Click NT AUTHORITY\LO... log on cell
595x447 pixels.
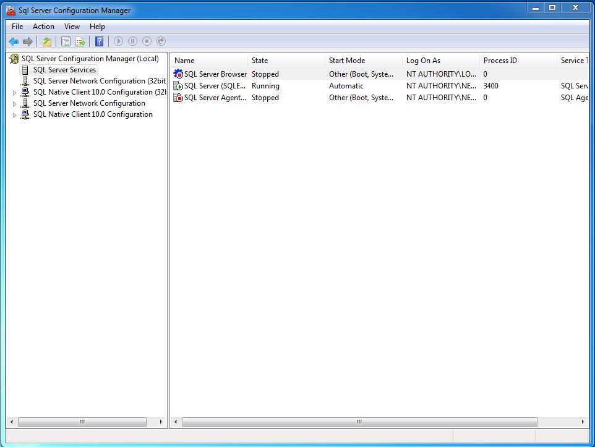[x=441, y=74]
